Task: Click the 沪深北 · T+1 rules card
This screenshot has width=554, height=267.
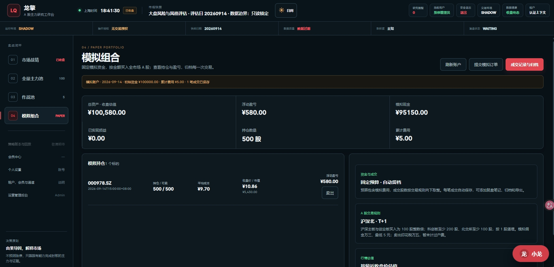Action: tap(446, 223)
